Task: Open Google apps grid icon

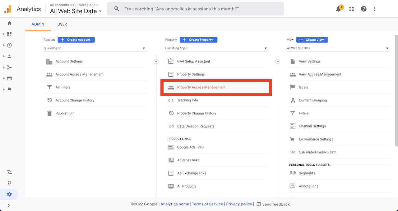Action: tap(352, 9)
